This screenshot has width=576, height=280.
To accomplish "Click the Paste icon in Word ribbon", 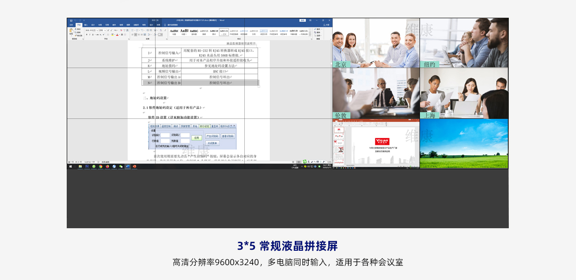I will (71, 30).
